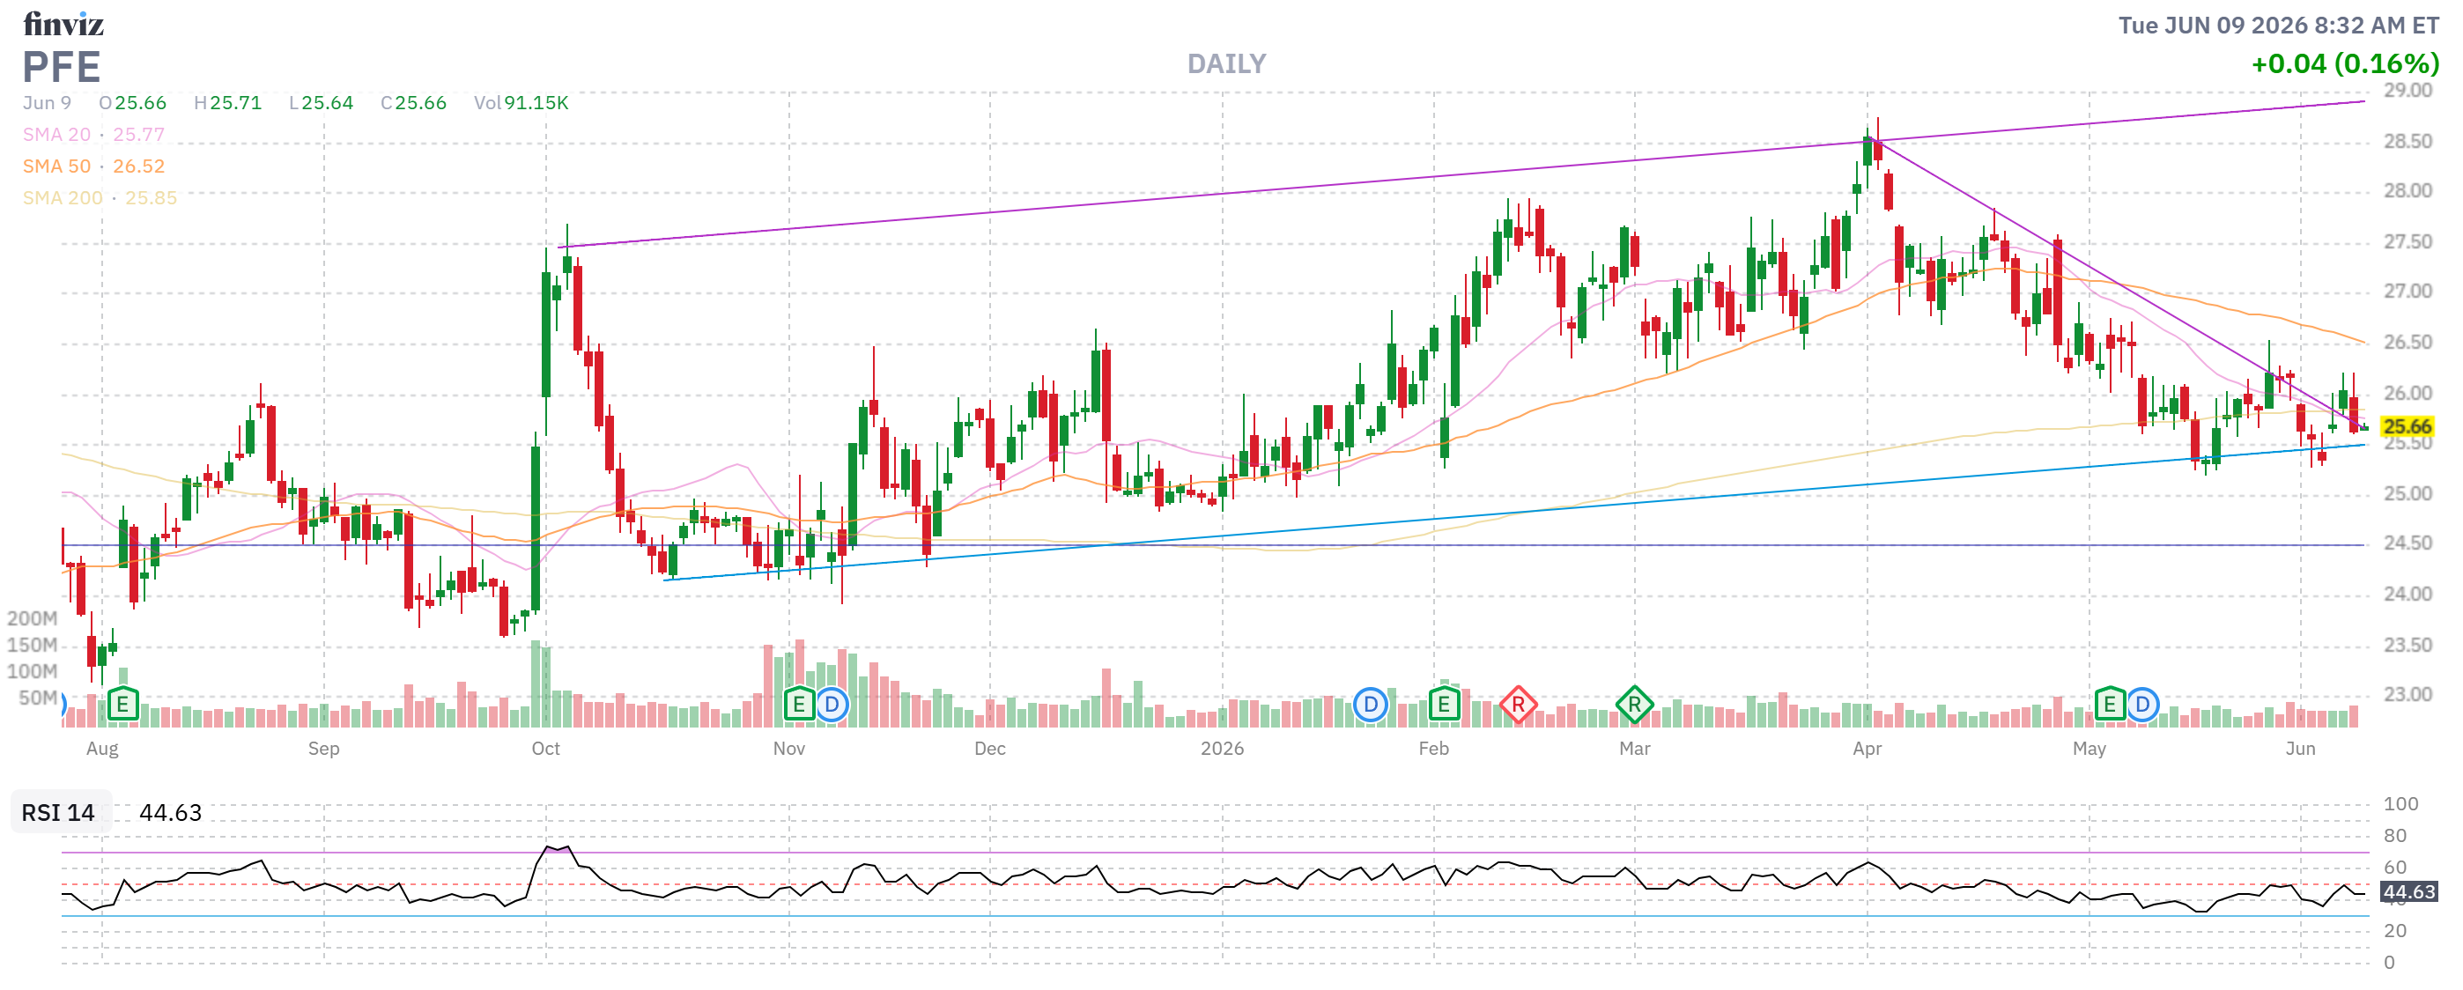Open the November dividend D marker

pos(832,706)
